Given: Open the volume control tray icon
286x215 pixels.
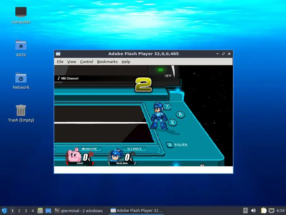Looking at the screenshot, I should click(x=253, y=211).
